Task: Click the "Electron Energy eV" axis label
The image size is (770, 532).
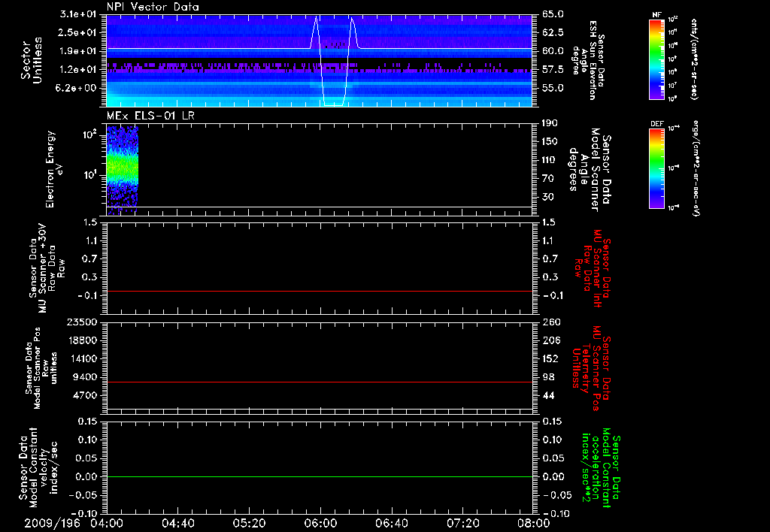Action: point(54,169)
